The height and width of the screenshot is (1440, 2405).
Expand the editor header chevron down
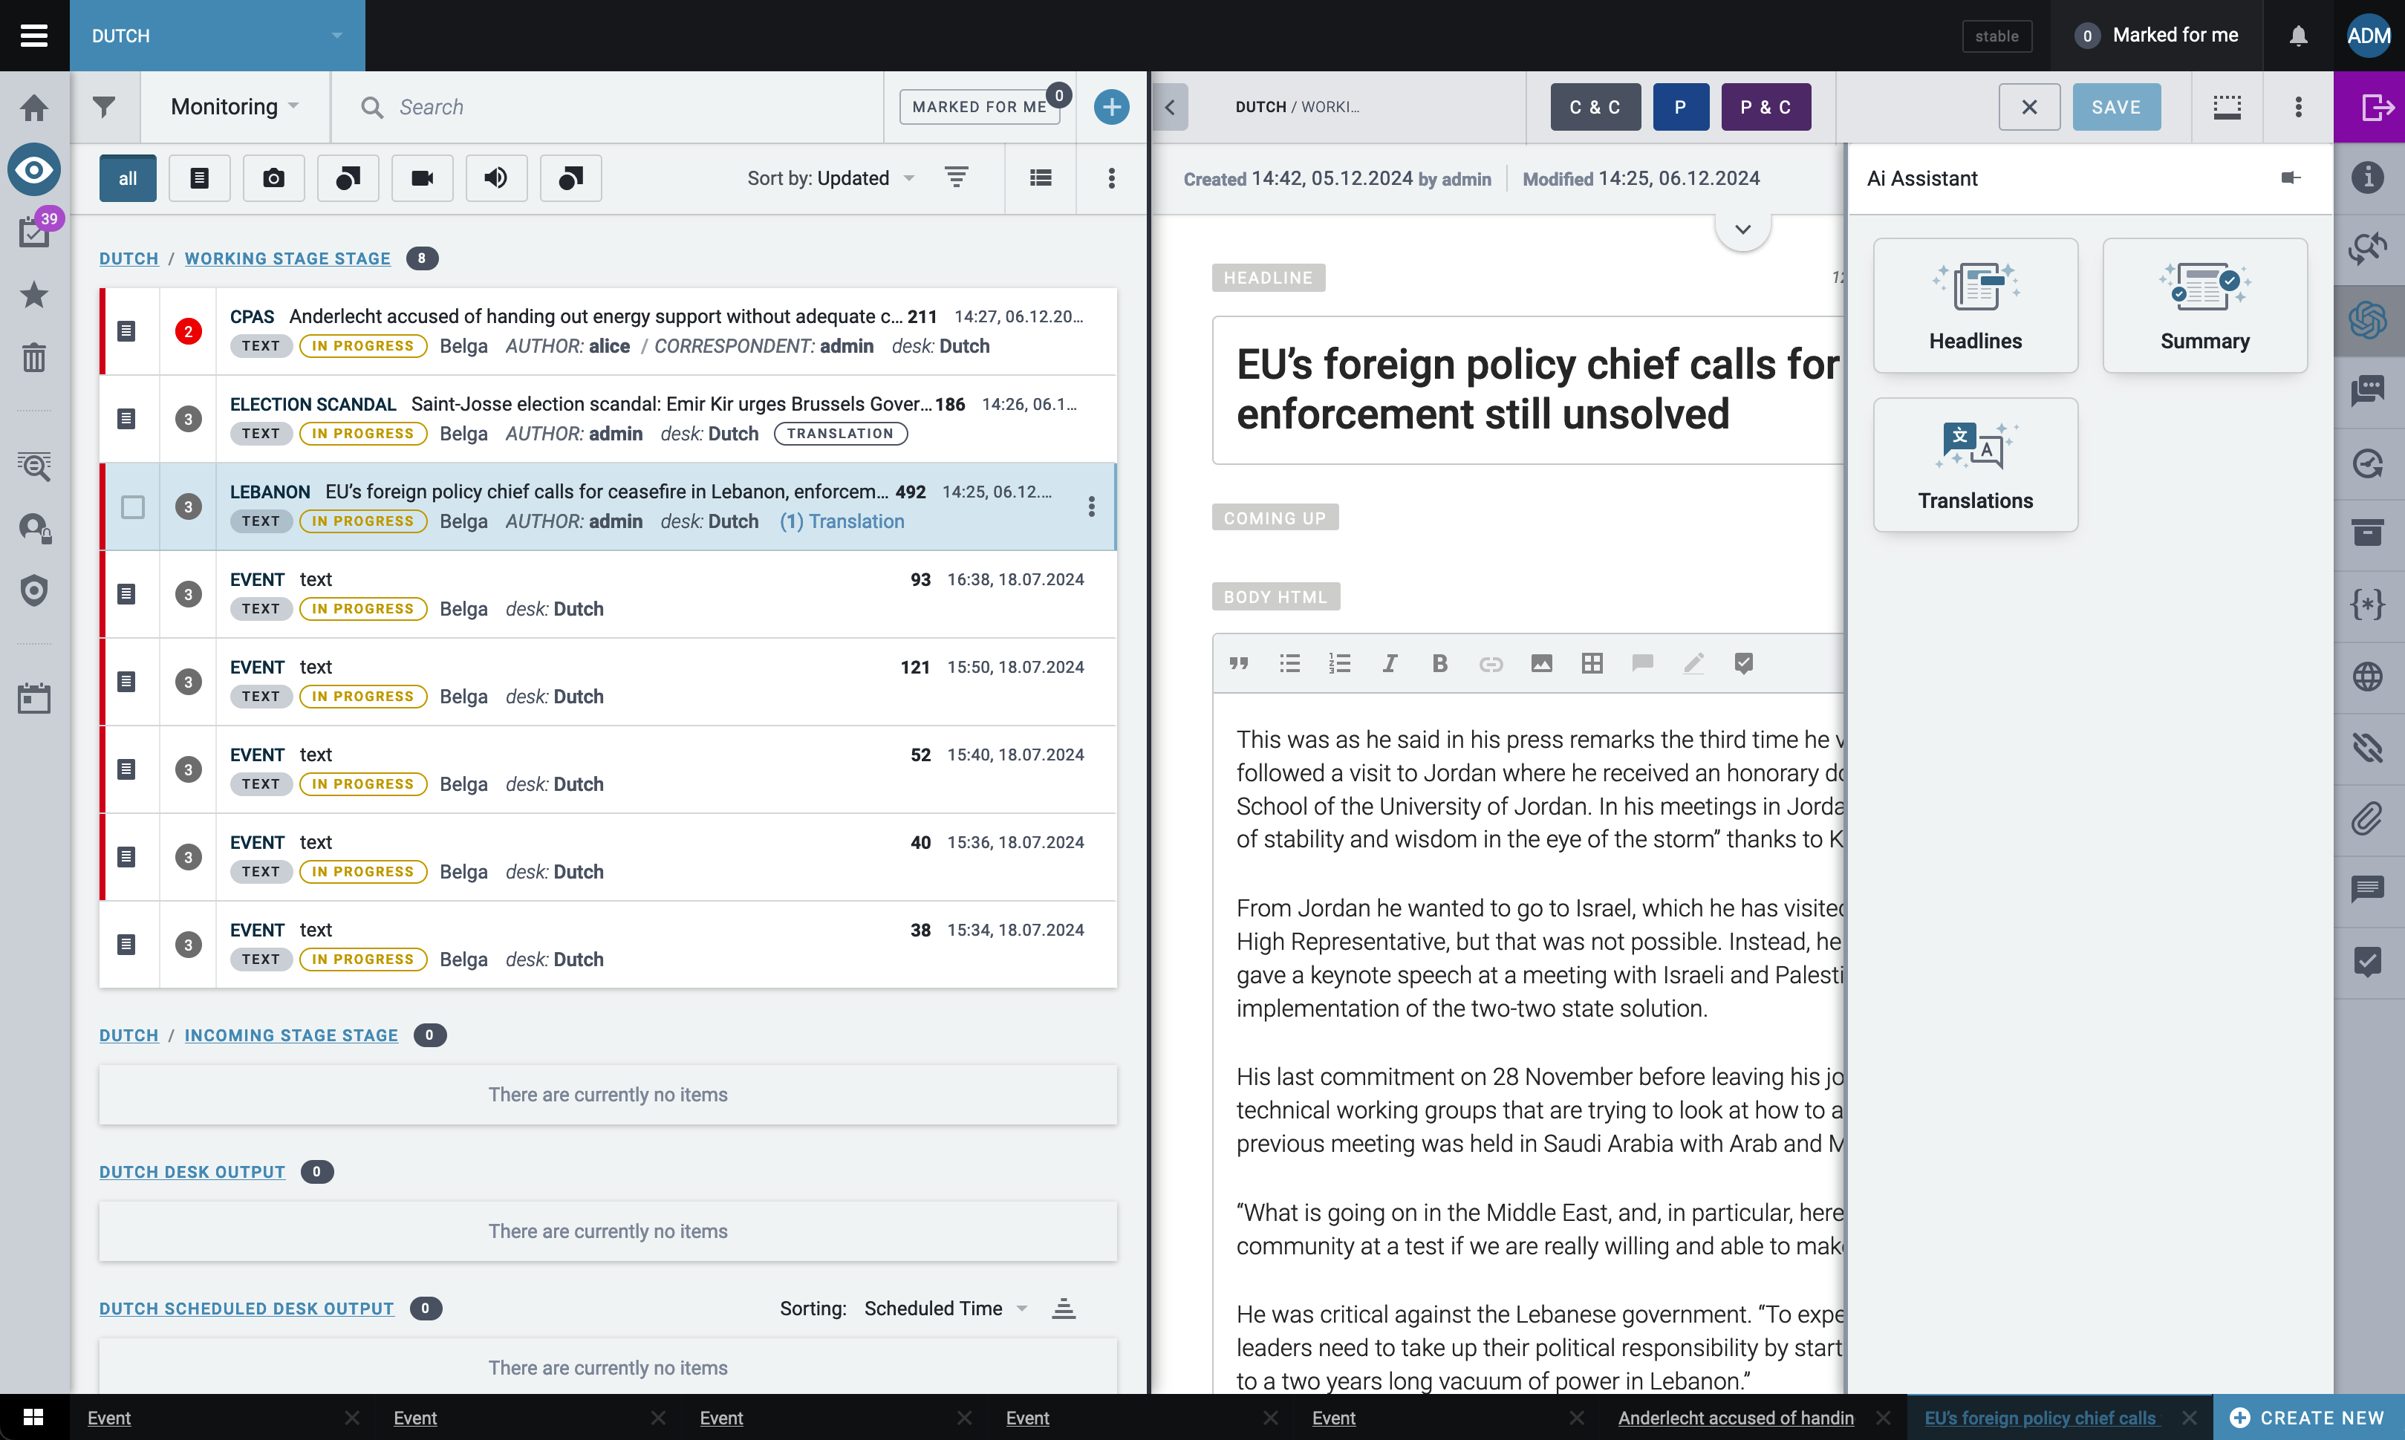pos(1742,229)
